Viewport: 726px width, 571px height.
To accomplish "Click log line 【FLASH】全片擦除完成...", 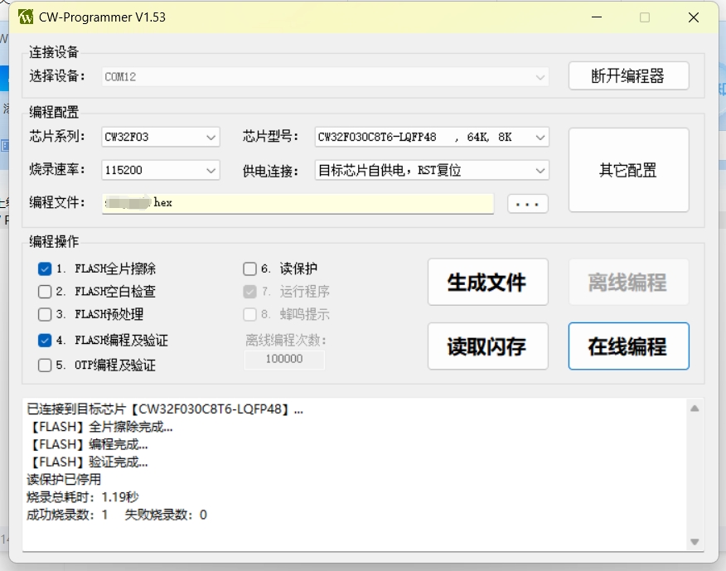I will 100,427.
